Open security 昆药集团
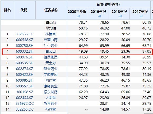153x114 pixels. coord(51,75)
